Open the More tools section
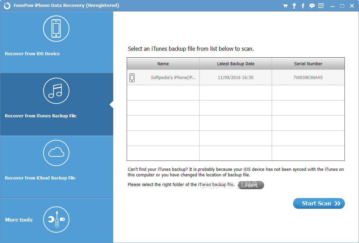Image resolution: width=359 pixels, height=243 pixels. (x=57, y=220)
